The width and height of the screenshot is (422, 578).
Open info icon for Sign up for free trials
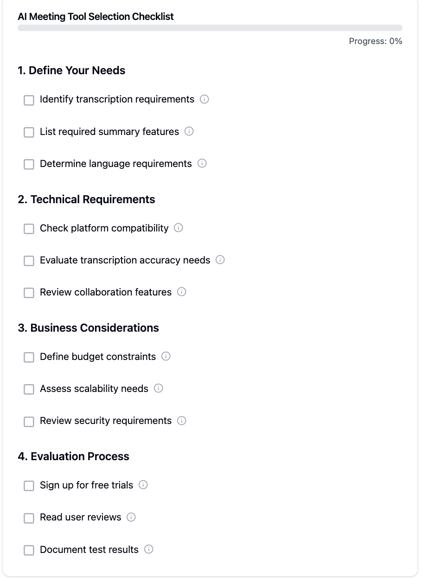pyautogui.click(x=143, y=485)
